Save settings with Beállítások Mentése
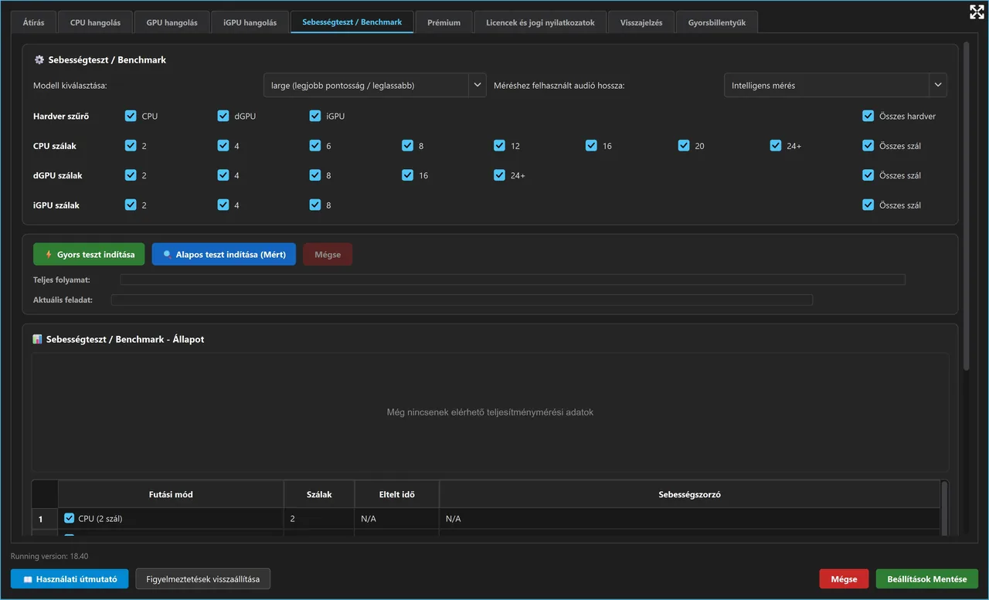Image resolution: width=989 pixels, height=600 pixels. (927, 578)
